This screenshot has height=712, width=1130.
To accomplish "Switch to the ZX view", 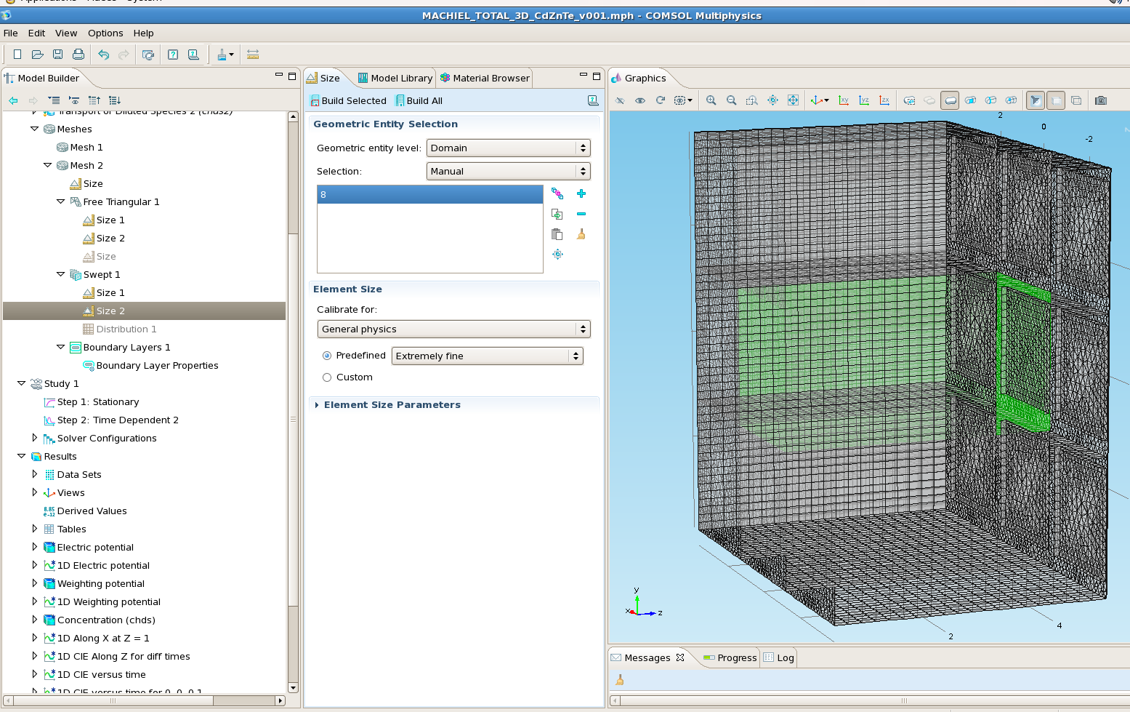I will [x=884, y=100].
